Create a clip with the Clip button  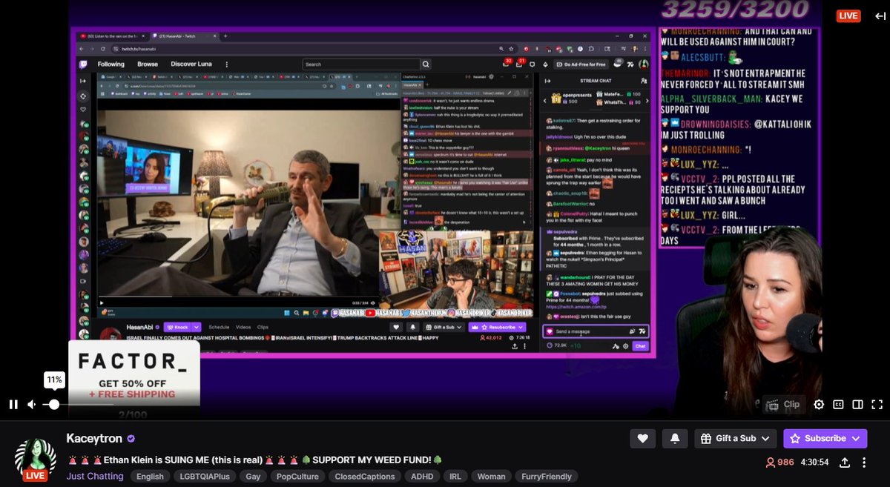click(x=785, y=405)
